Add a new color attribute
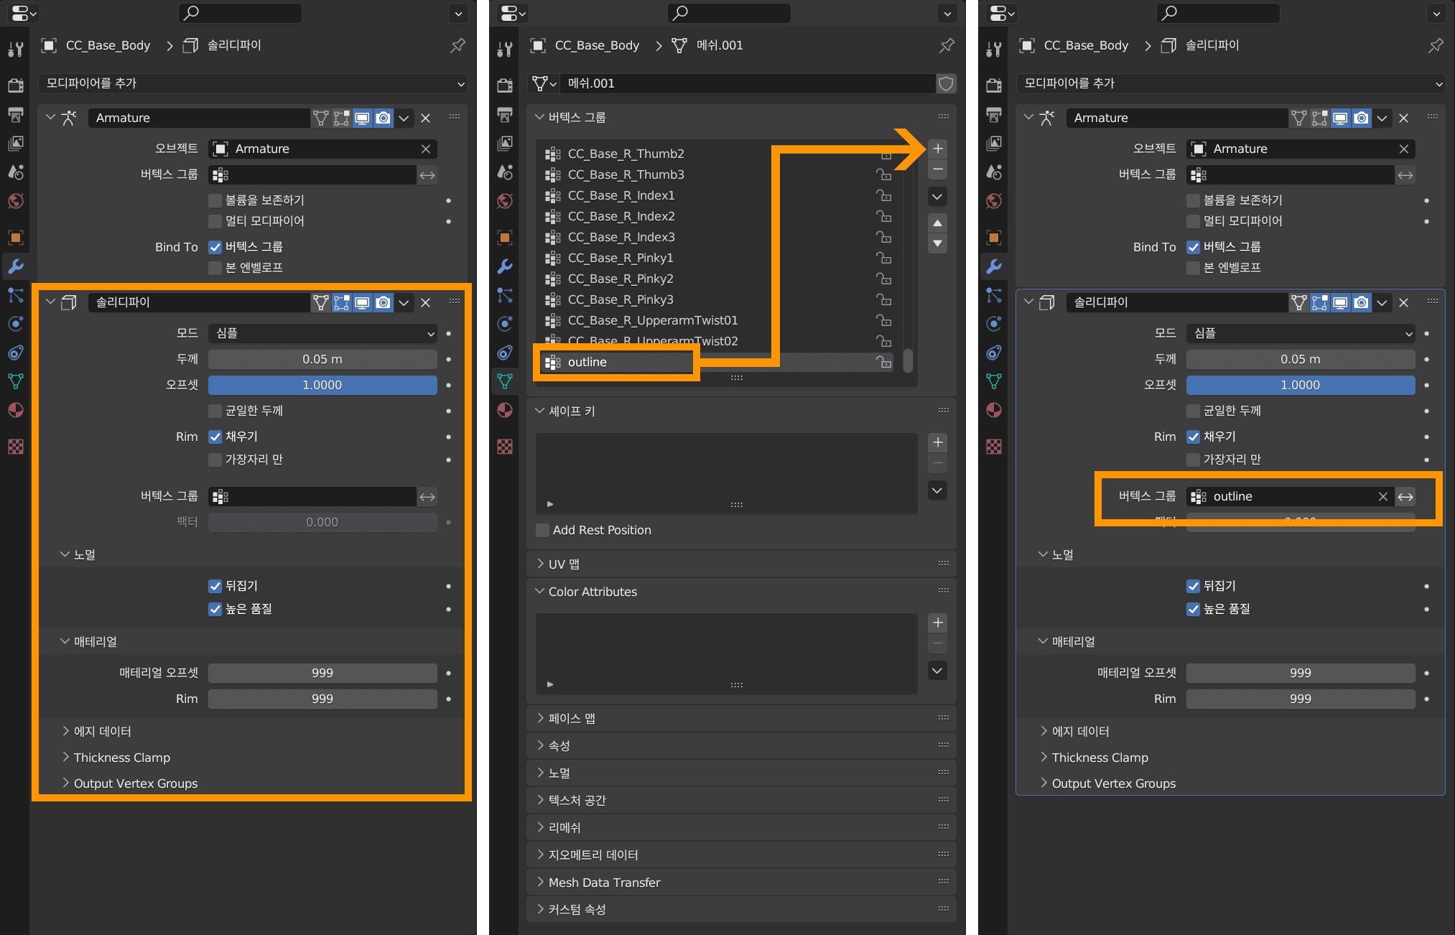 pyautogui.click(x=937, y=623)
